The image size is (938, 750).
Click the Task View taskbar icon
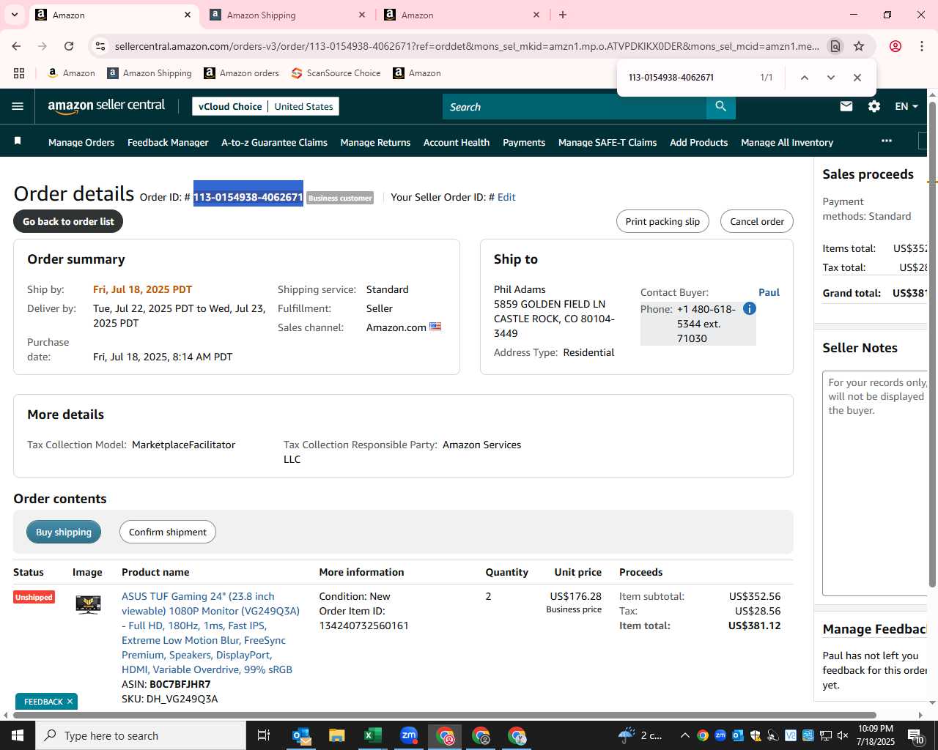tap(264, 735)
